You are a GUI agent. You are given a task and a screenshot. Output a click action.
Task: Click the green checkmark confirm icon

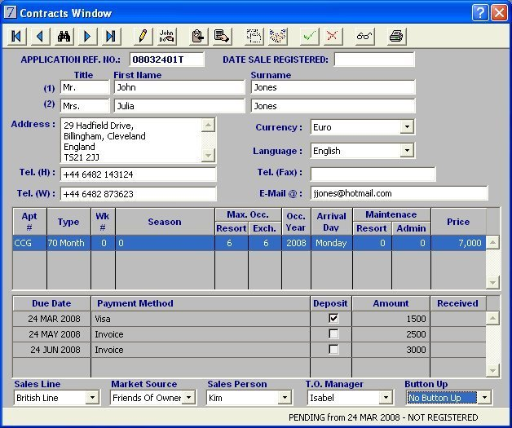pos(309,36)
